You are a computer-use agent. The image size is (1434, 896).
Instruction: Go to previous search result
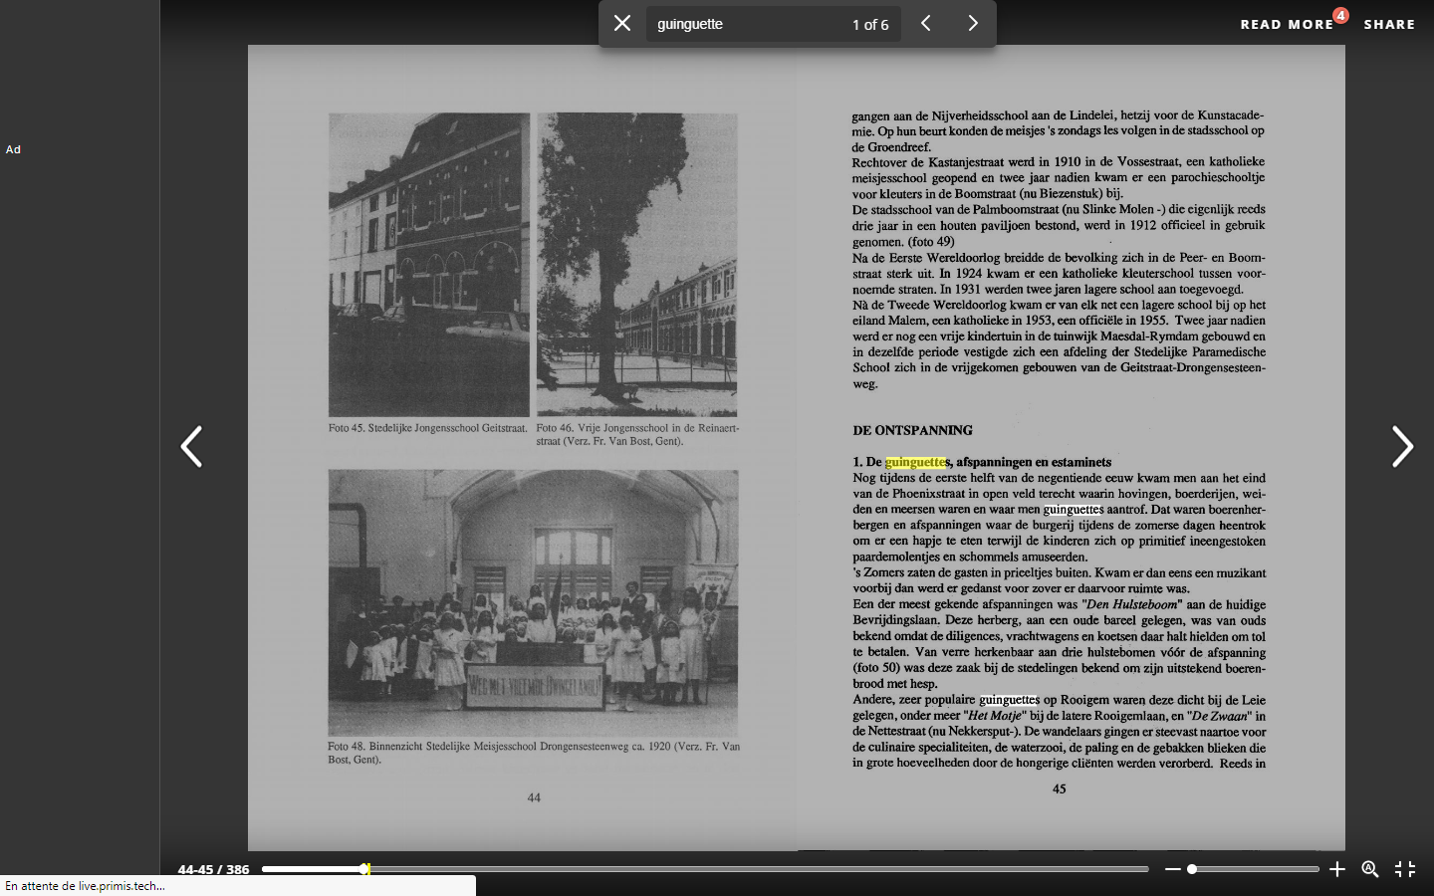point(925,23)
